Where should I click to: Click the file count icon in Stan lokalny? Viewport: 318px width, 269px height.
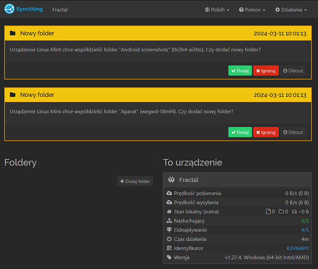click(268, 212)
